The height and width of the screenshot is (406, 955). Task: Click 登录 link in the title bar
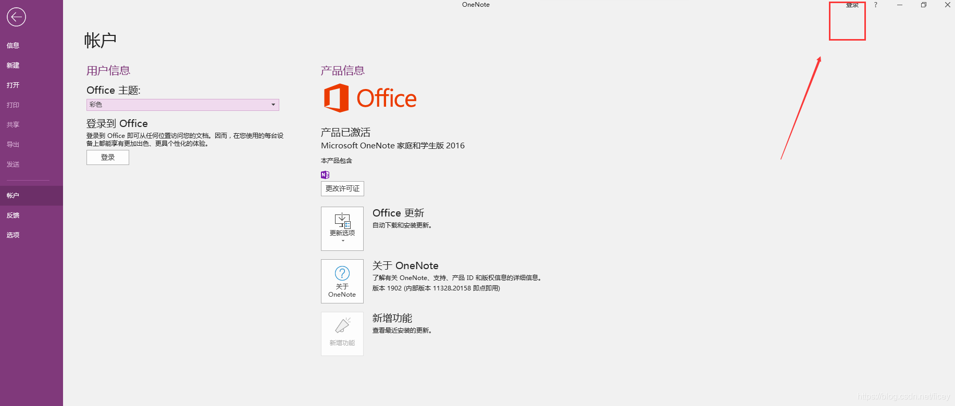852,5
